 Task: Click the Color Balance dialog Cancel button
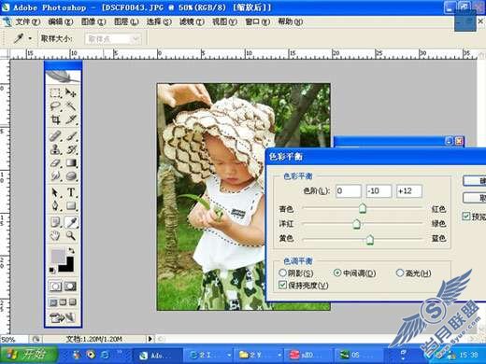click(x=475, y=198)
